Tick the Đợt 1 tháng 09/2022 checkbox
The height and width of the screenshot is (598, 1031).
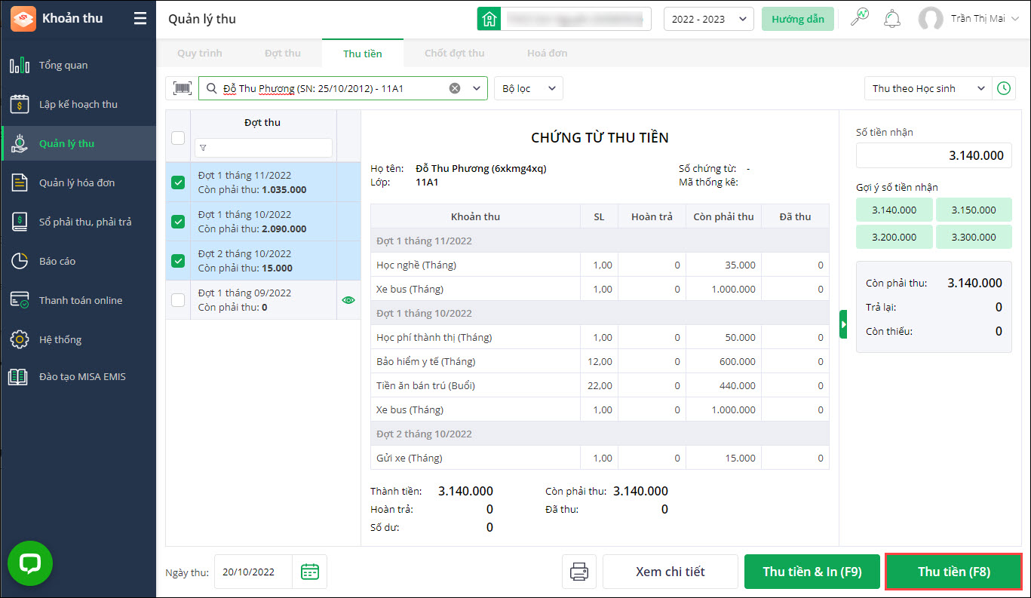pyautogui.click(x=178, y=300)
